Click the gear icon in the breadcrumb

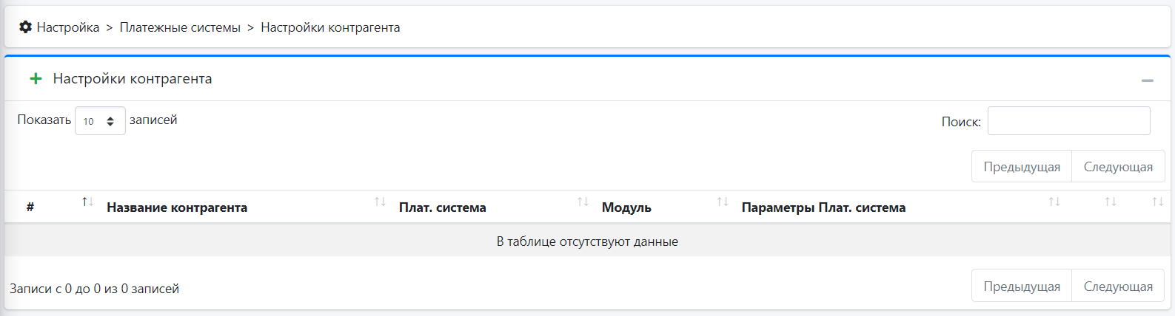point(25,27)
